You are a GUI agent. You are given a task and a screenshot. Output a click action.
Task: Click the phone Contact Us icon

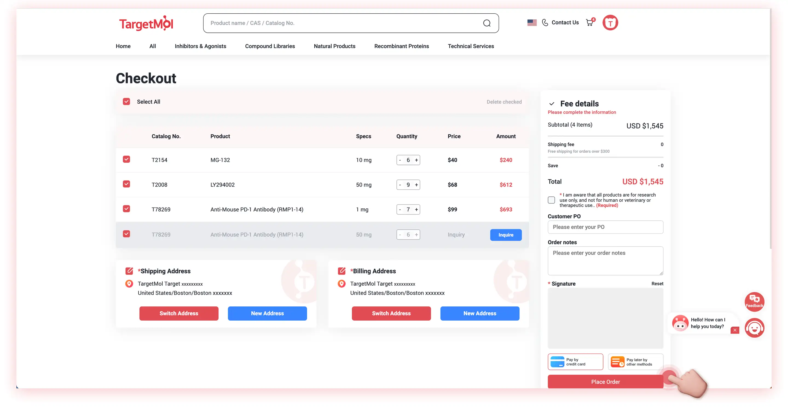coord(546,23)
